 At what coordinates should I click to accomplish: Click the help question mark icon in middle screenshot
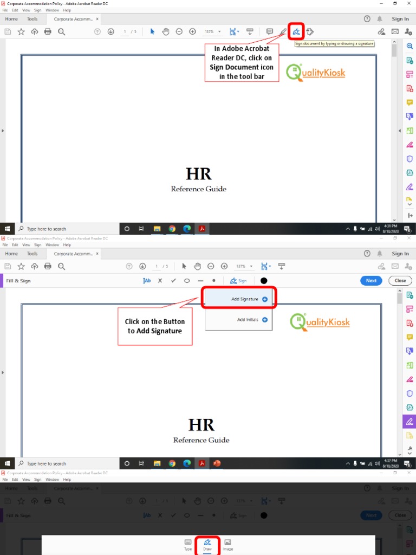coord(367,254)
